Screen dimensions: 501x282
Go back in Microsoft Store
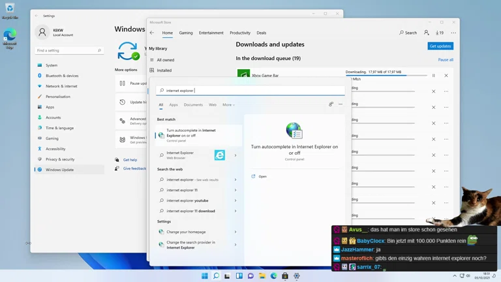(x=152, y=33)
